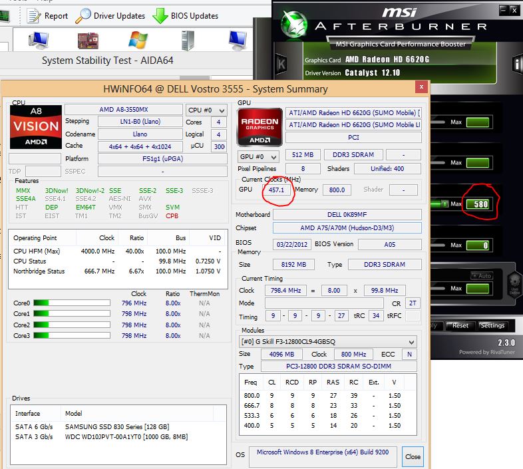Select the motherboard icon in AIDA64
This screenshot has width=523, height=469.
pos(88,41)
